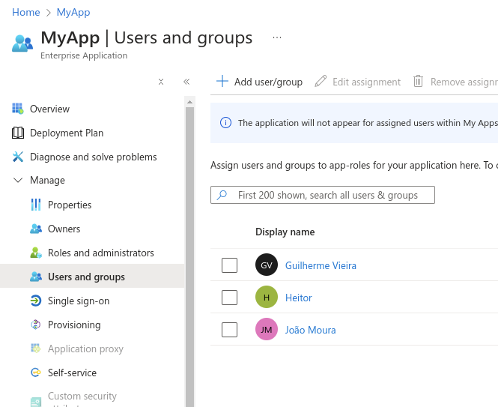Click the Home breadcrumb link

point(26,12)
